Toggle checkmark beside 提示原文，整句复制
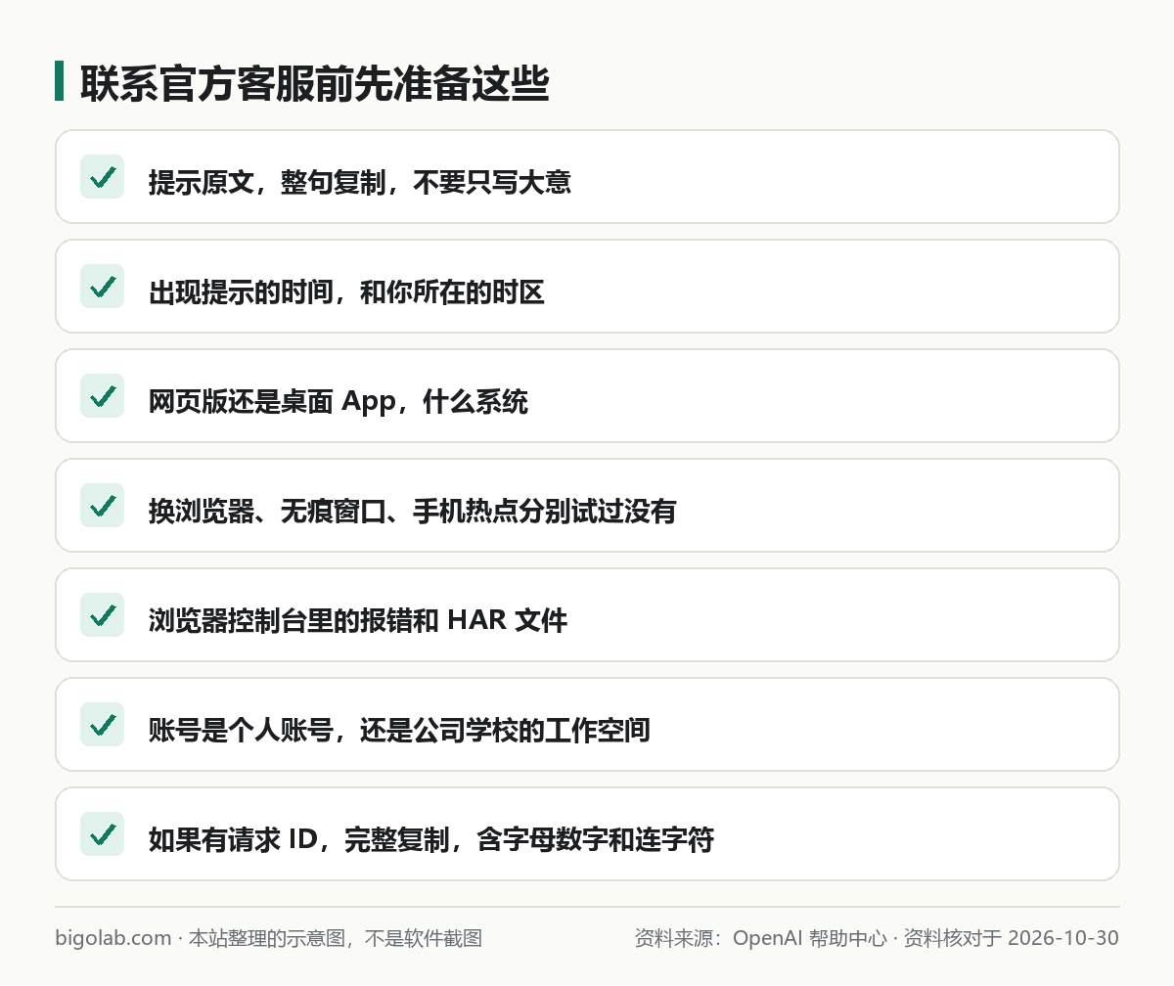This screenshot has width=1174, height=986. 102,177
